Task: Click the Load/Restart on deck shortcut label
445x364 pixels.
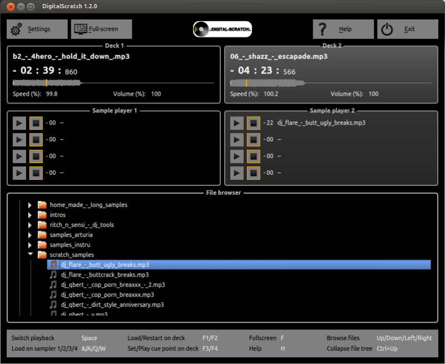Action: click(x=156, y=338)
